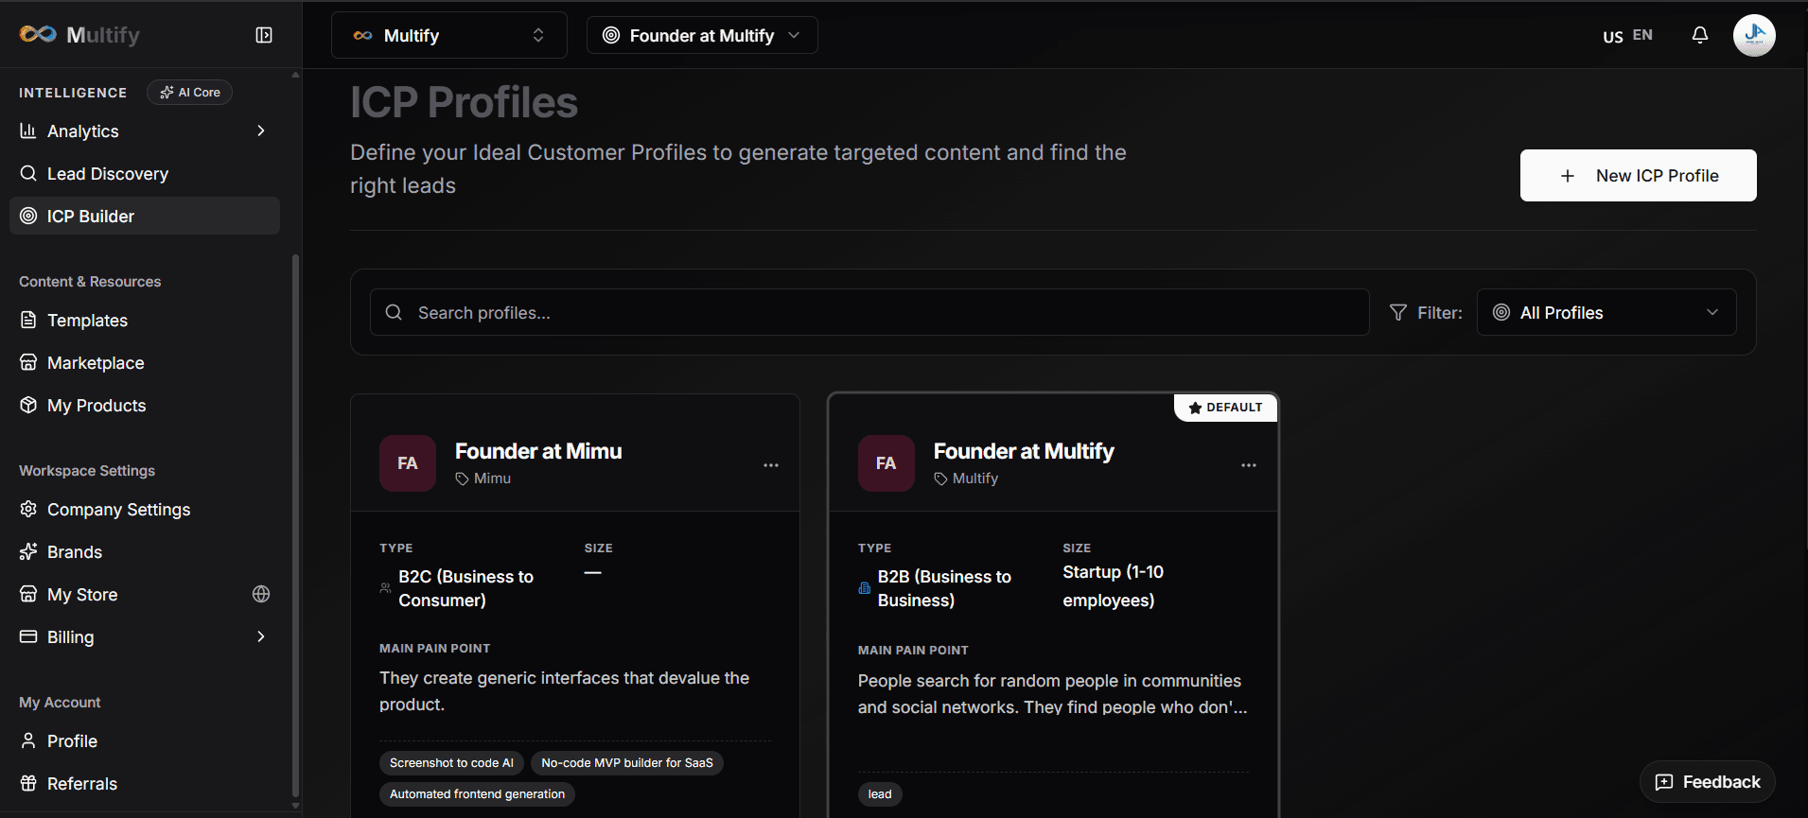Open the user avatar menu

1754,35
